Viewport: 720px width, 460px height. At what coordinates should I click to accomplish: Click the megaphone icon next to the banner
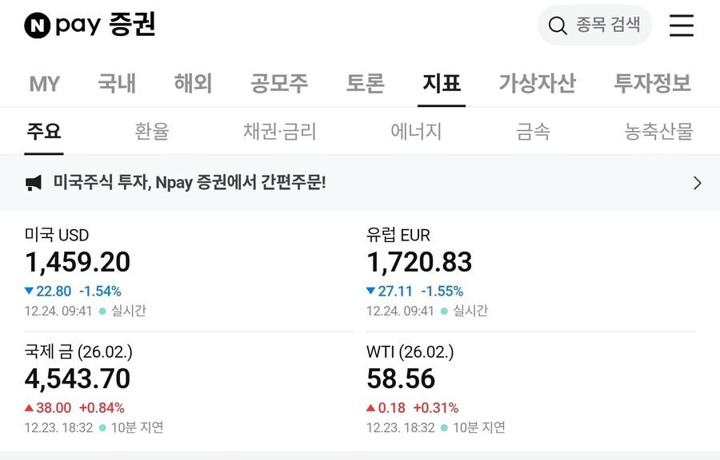pos(34,182)
